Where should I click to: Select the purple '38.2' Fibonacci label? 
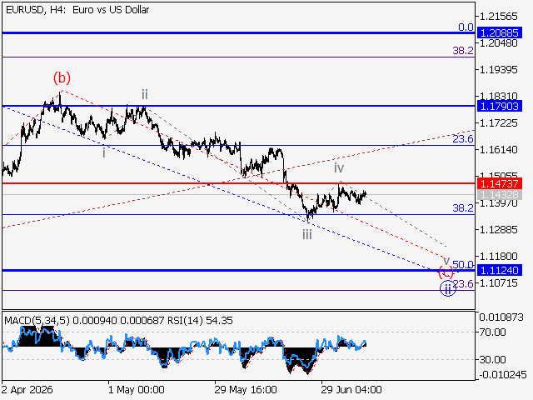pyautogui.click(x=463, y=51)
